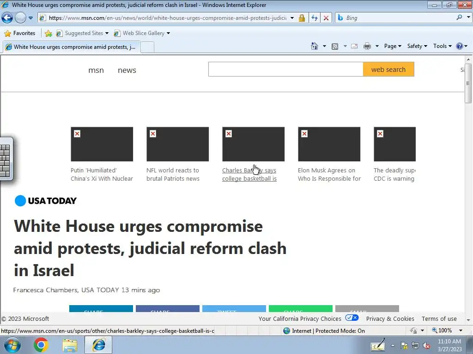
Task: Click the msn logo link
Action: tap(96, 70)
